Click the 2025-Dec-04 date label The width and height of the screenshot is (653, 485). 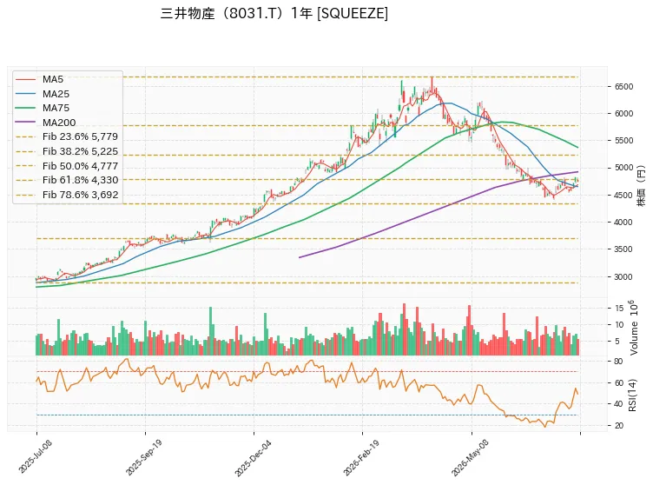tap(254, 457)
